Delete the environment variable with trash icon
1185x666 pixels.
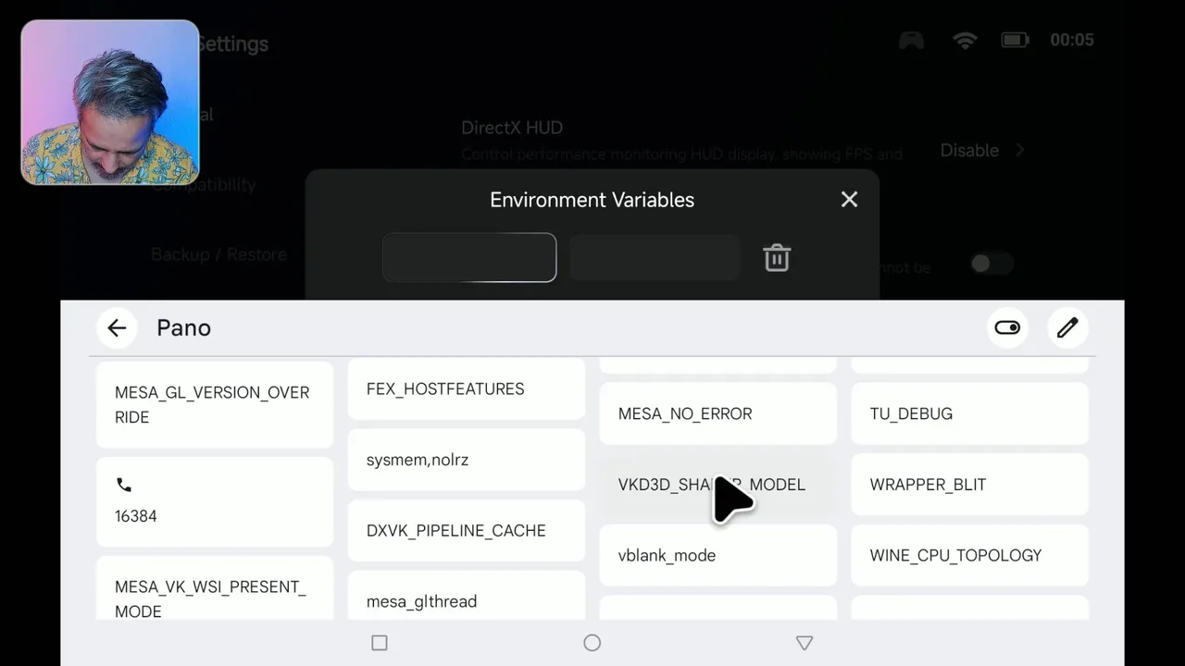click(777, 258)
